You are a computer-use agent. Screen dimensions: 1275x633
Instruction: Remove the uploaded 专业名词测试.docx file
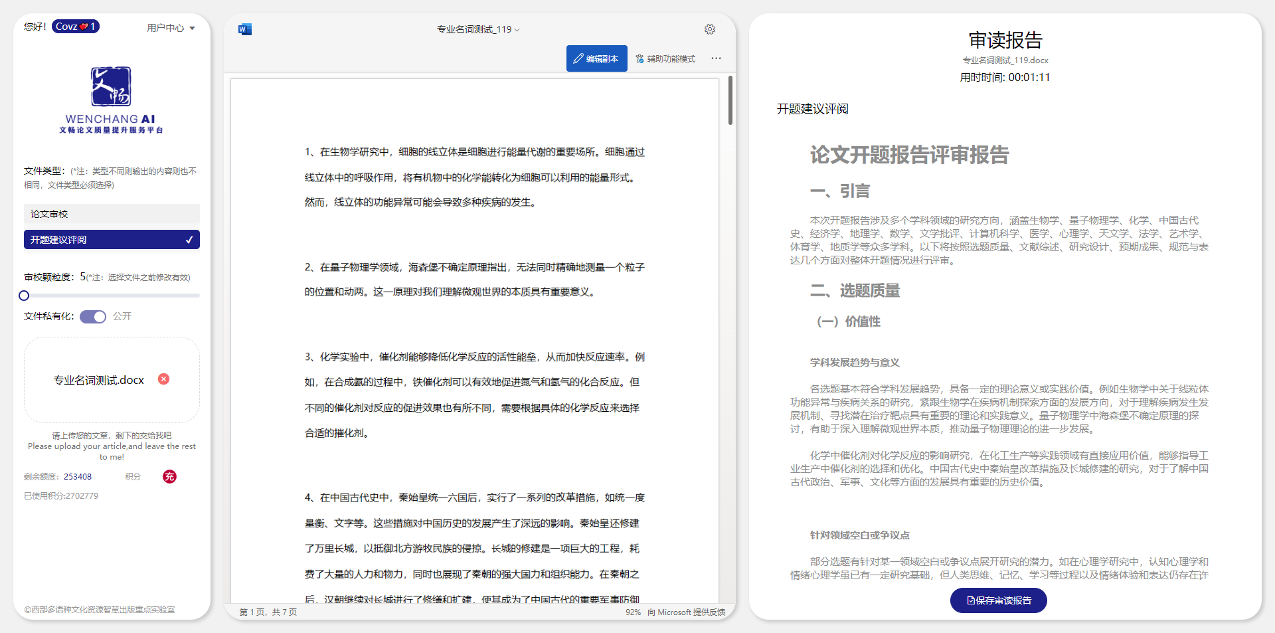163,379
